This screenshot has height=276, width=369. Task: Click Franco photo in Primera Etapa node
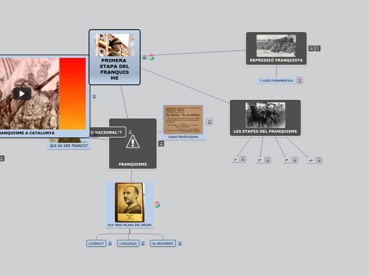114,45
